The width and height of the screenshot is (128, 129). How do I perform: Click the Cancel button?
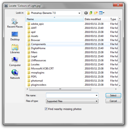coord(113,101)
